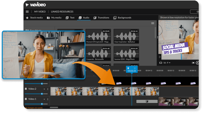Click the 00:03:18 playhead time label
Screen dimensions: 203x113
pos(132,71)
